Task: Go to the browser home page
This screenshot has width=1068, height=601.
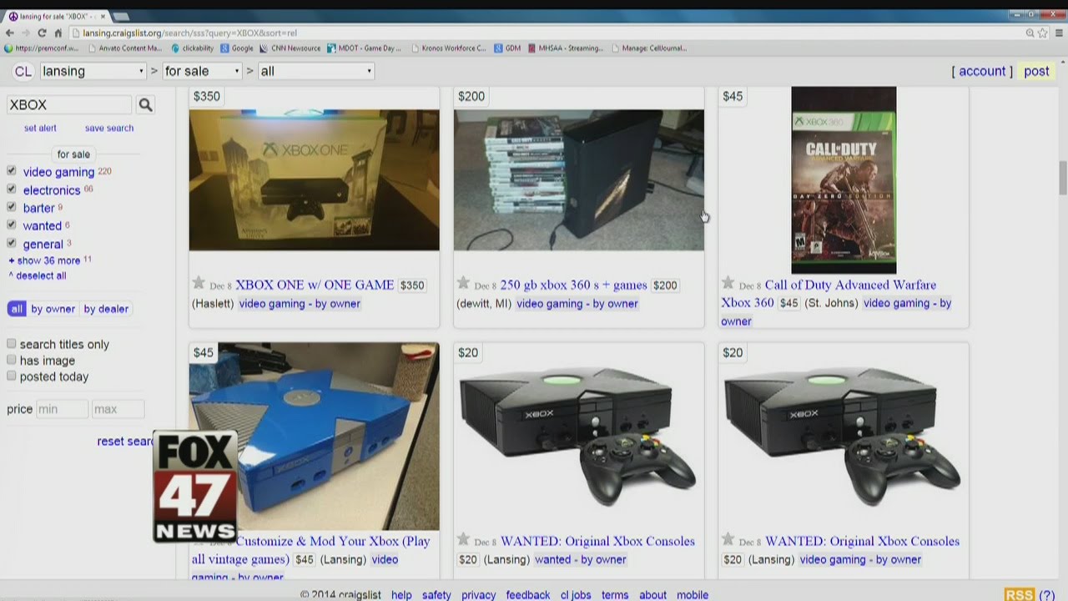Action: click(x=58, y=33)
